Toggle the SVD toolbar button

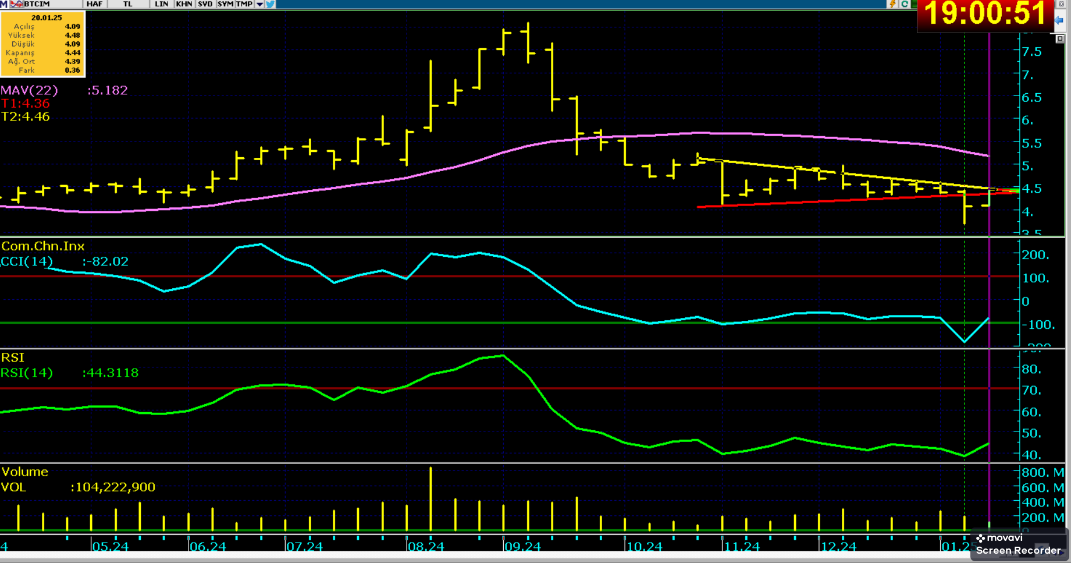(x=205, y=4)
